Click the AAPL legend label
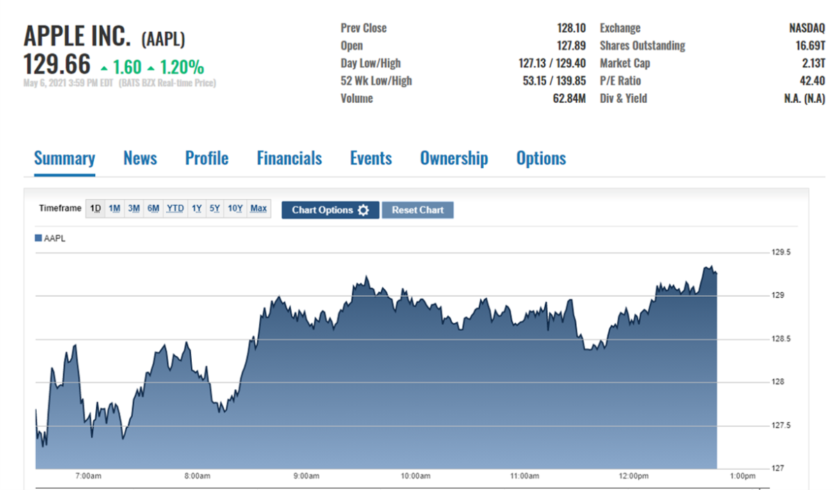Image resolution: width=834 pixels, height=490 pixels. [x=55, y=238]
